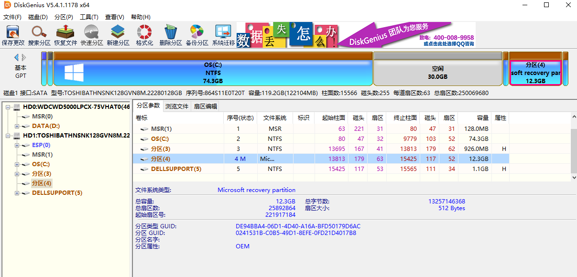The image size is (577, 277).
Task: Go to previous disk with left arrow
Action: (x=17, y=57)
